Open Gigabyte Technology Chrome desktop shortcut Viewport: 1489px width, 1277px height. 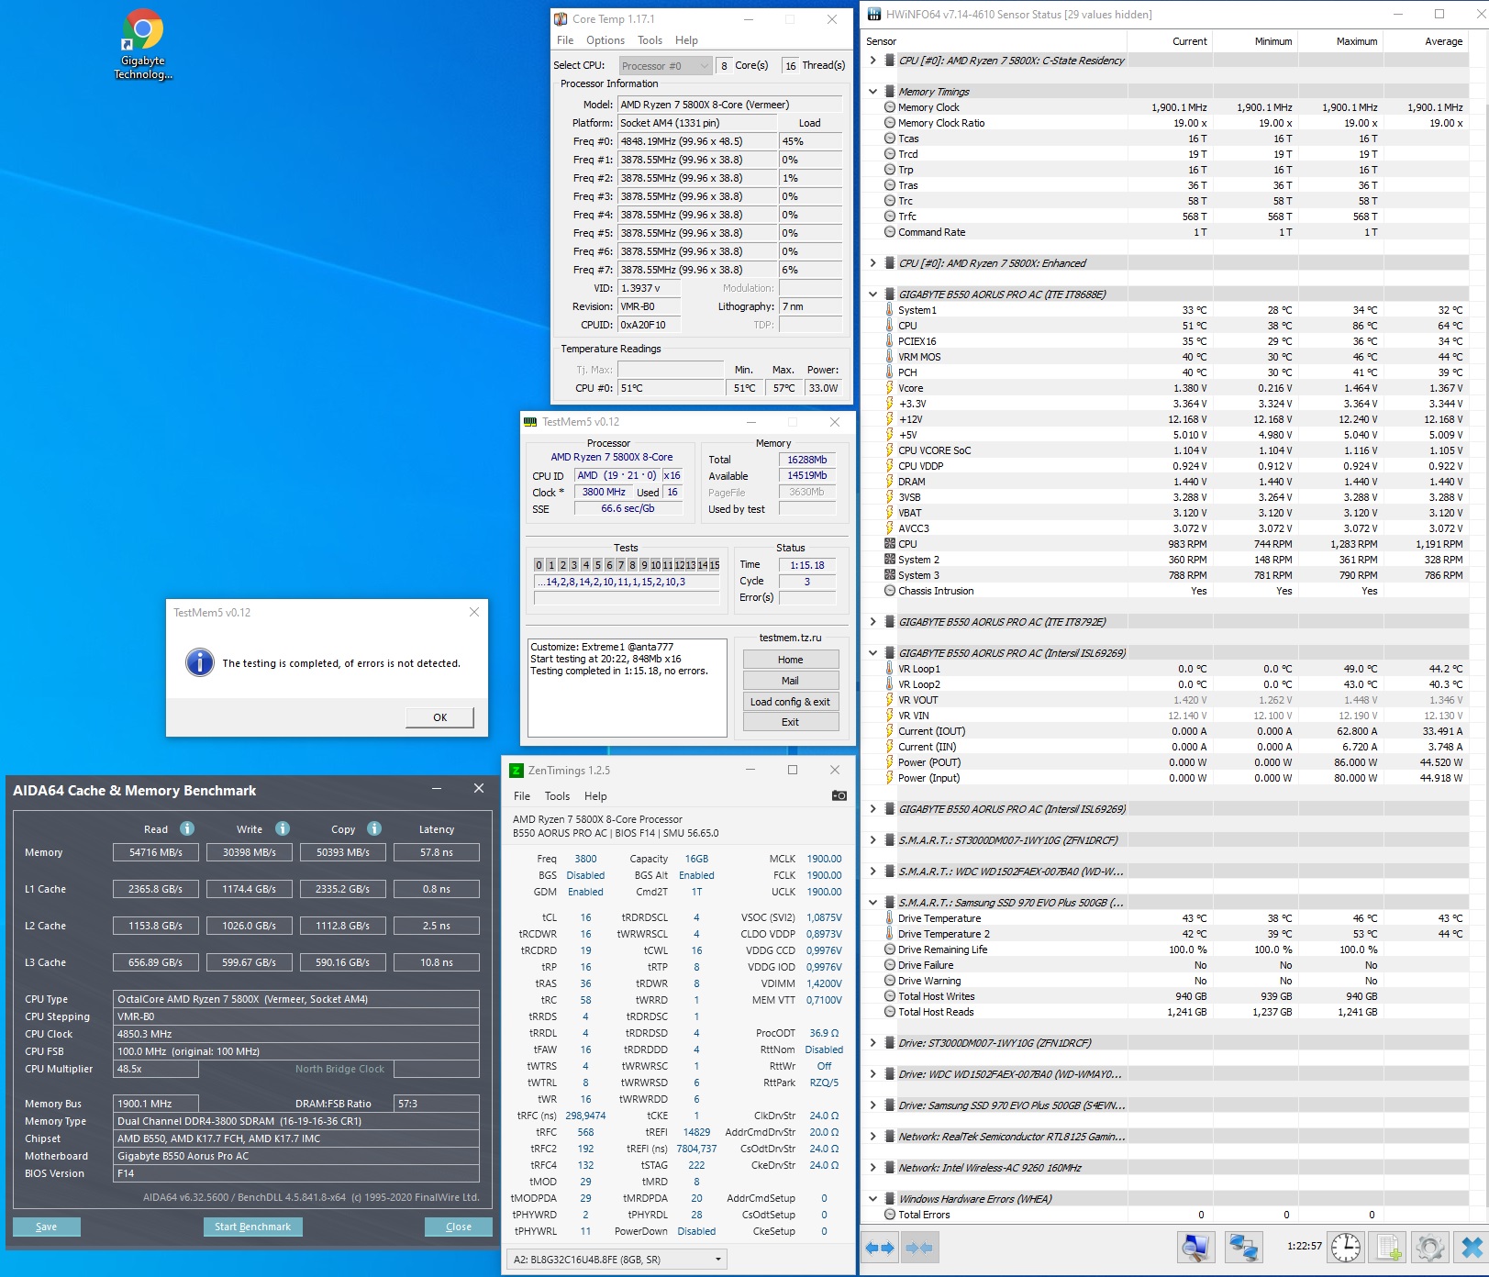[142, 44]
